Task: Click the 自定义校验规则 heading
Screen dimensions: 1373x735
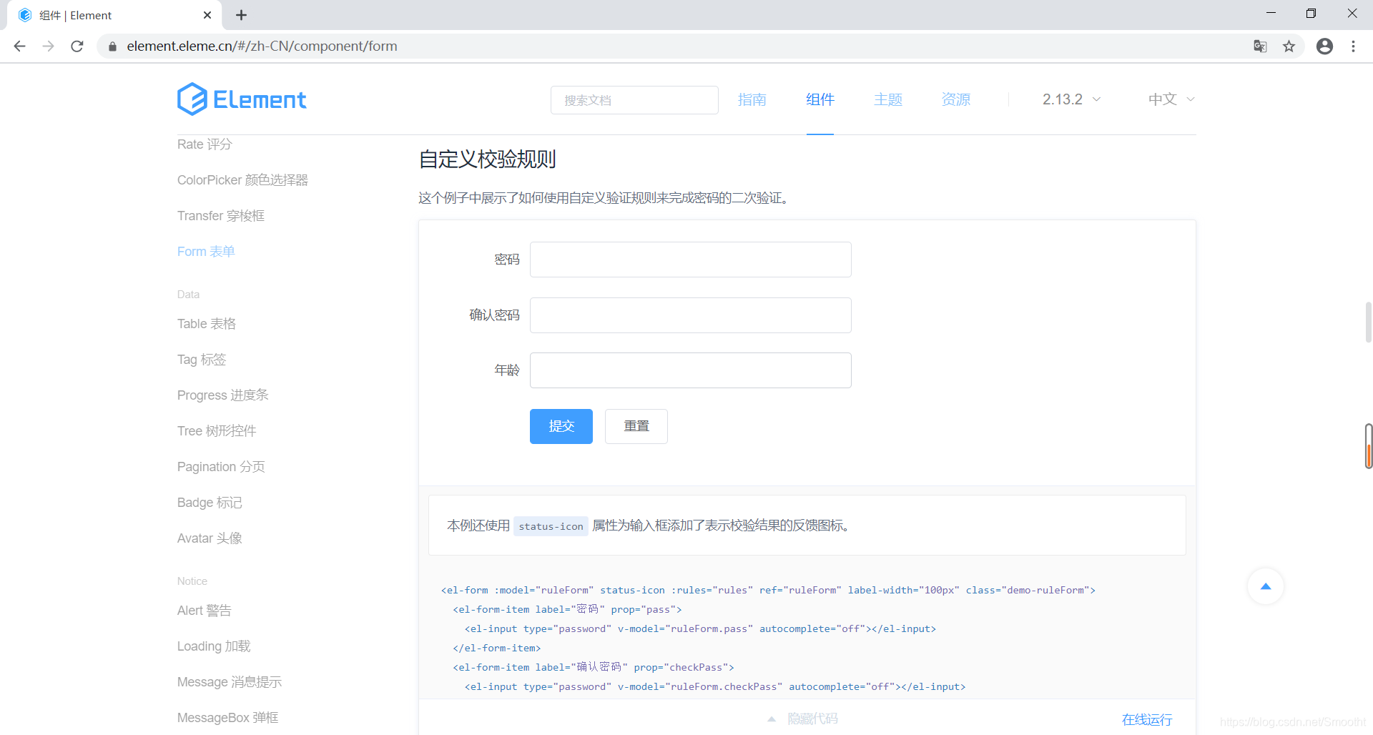Action: 488,159
